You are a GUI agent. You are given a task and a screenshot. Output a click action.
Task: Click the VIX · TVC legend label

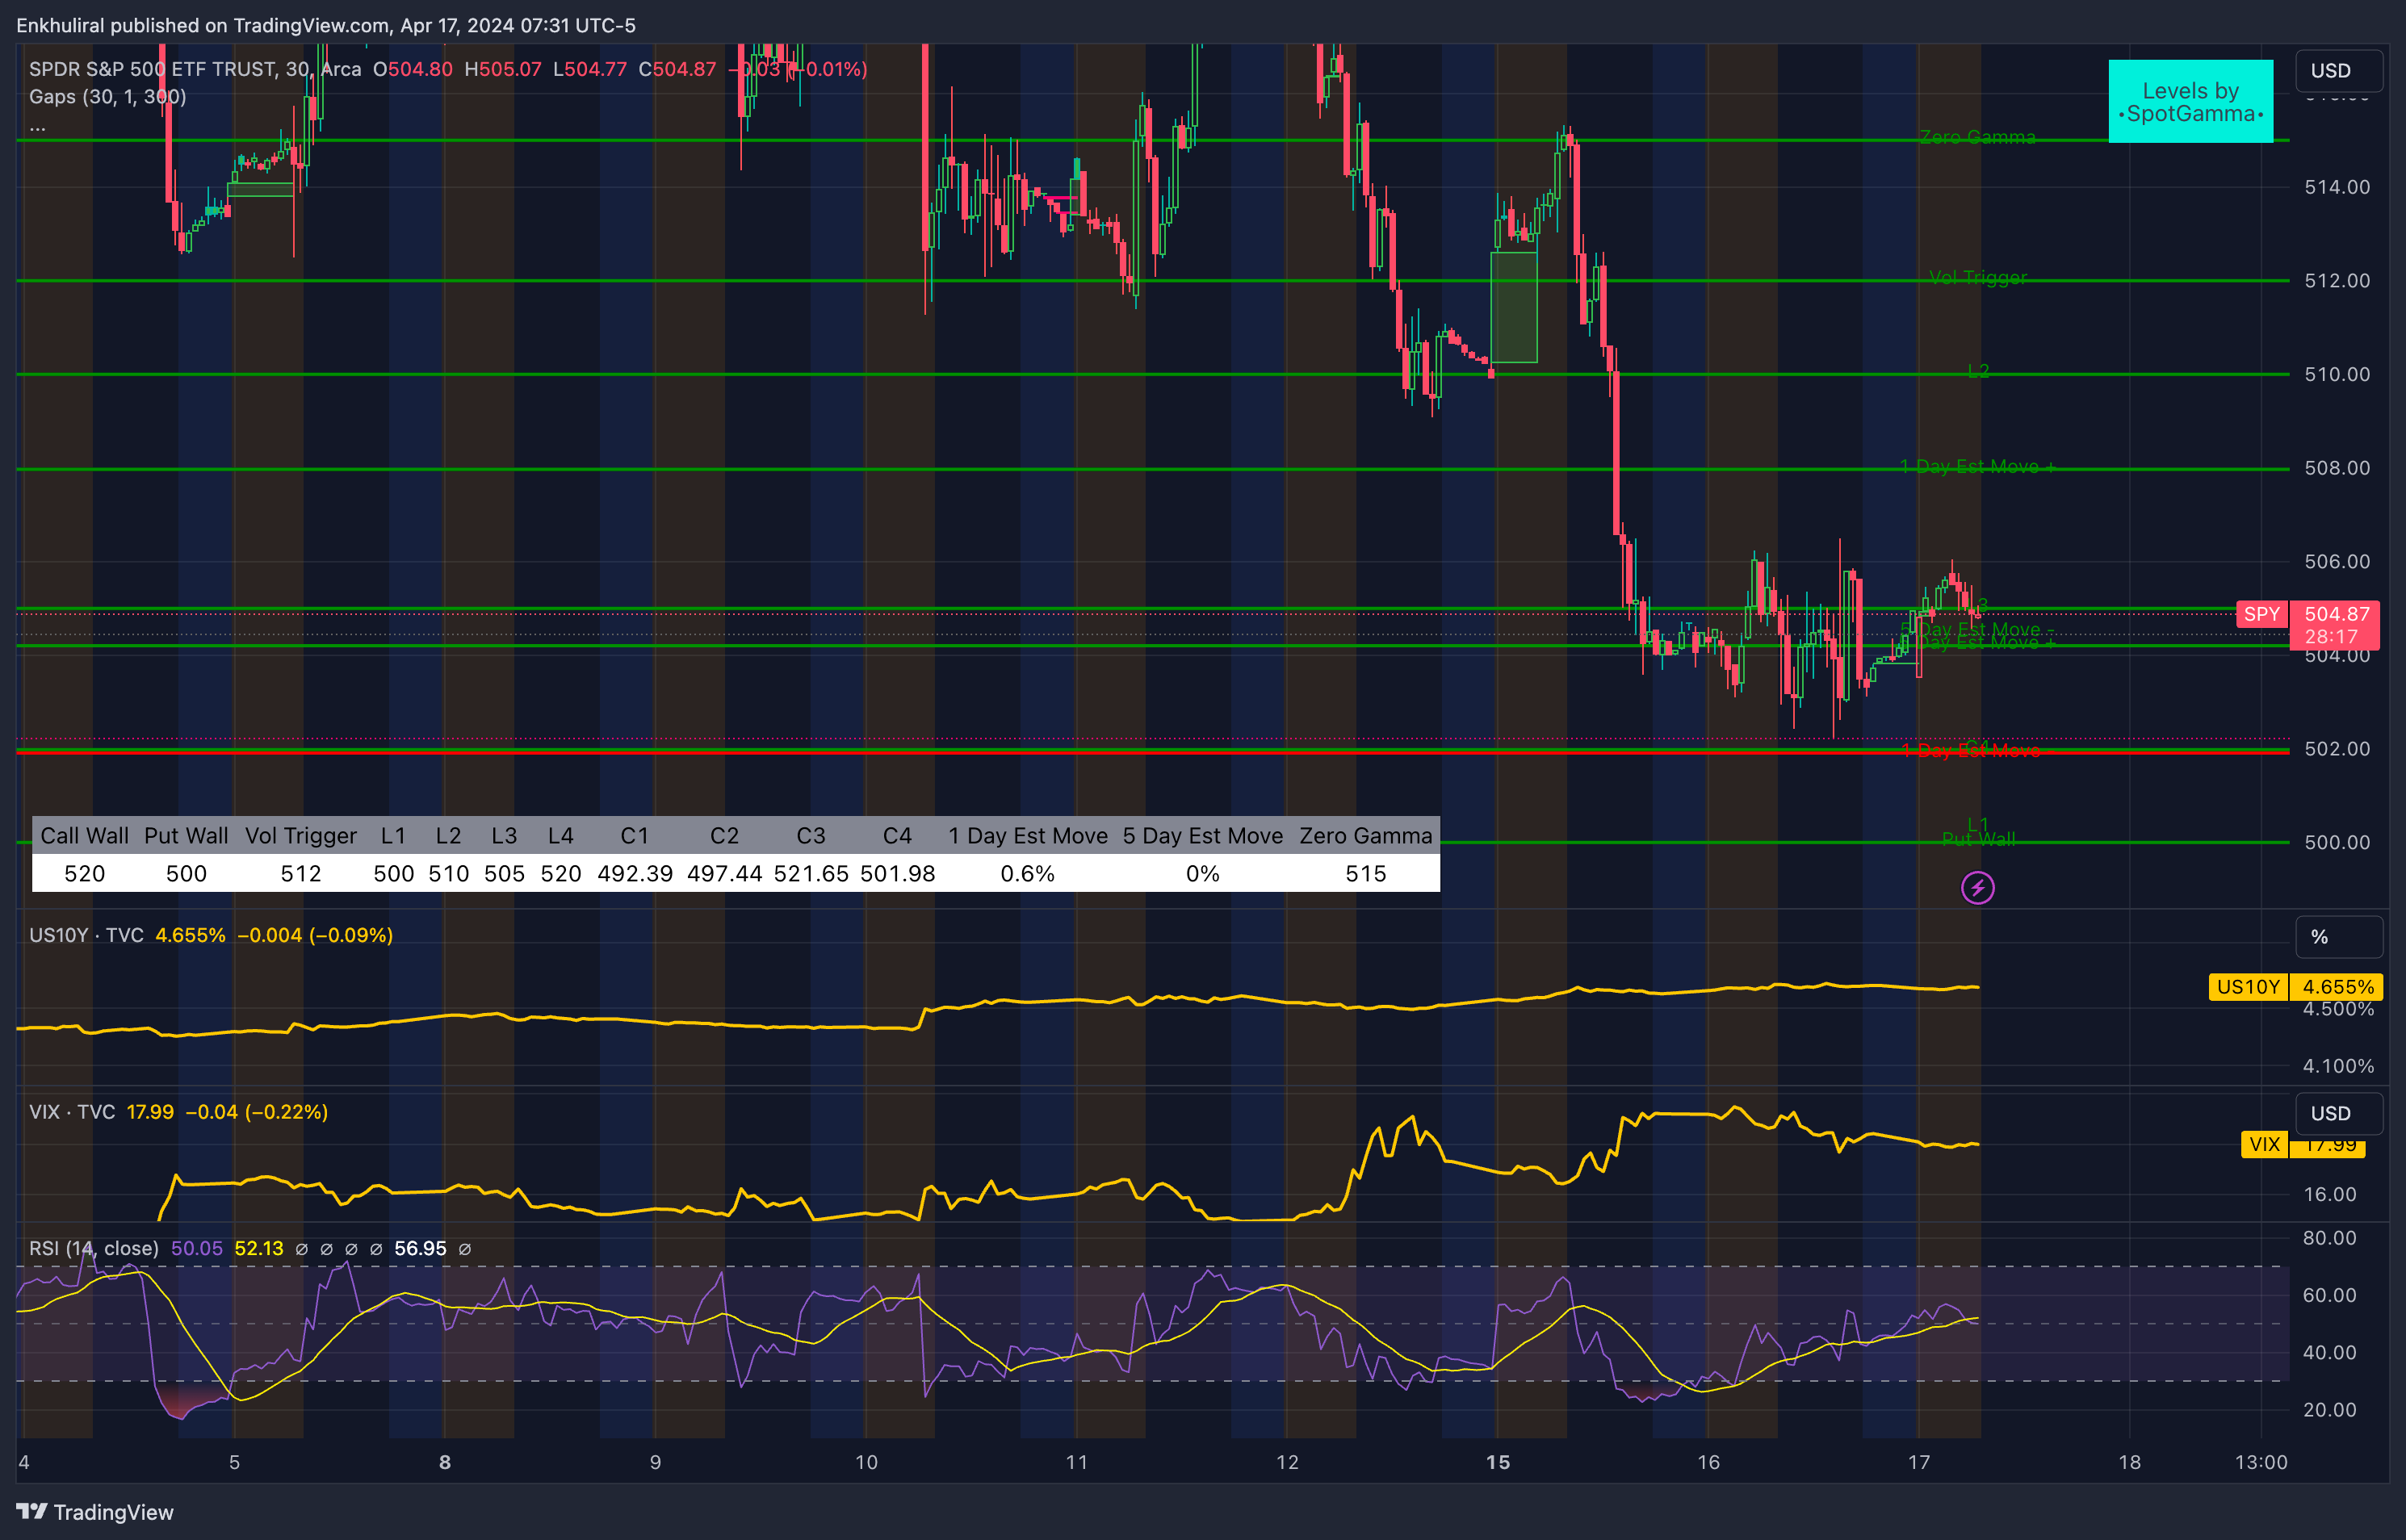[72, 1112]
